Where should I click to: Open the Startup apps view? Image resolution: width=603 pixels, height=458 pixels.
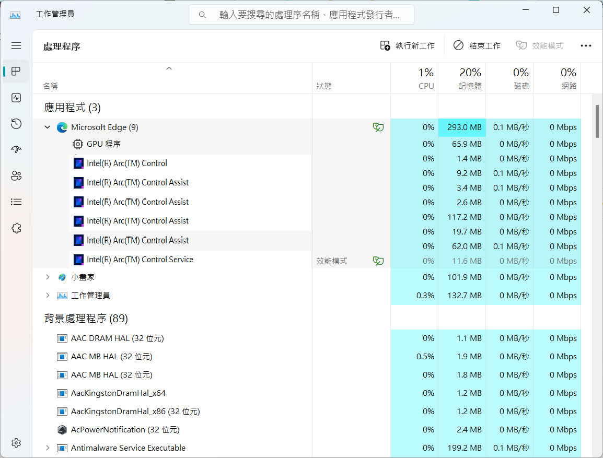(x=16, y=150)
